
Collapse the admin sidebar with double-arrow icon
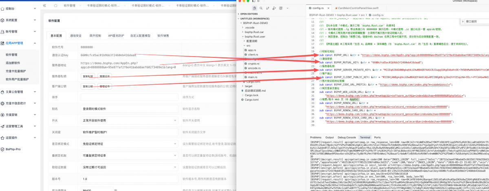coord(44,6)
